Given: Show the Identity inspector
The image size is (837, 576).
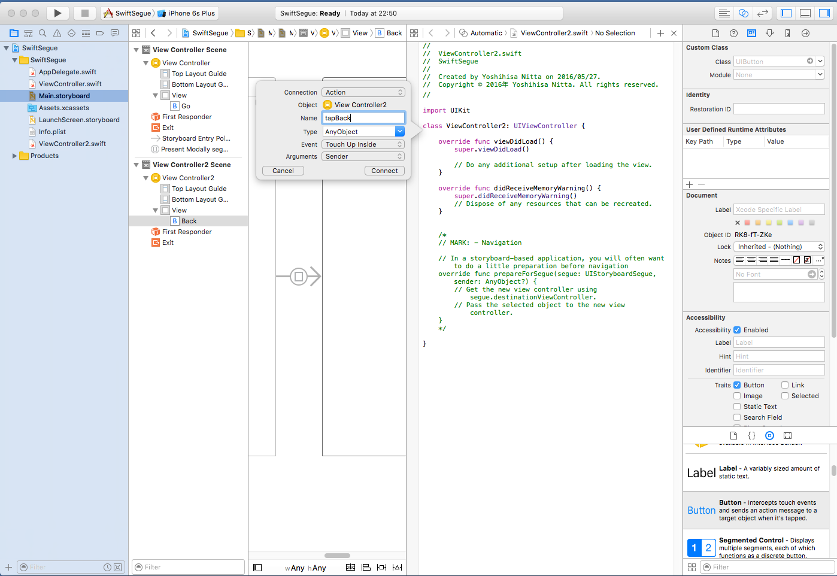Looking at the screenshot, I should click(751, 34).
